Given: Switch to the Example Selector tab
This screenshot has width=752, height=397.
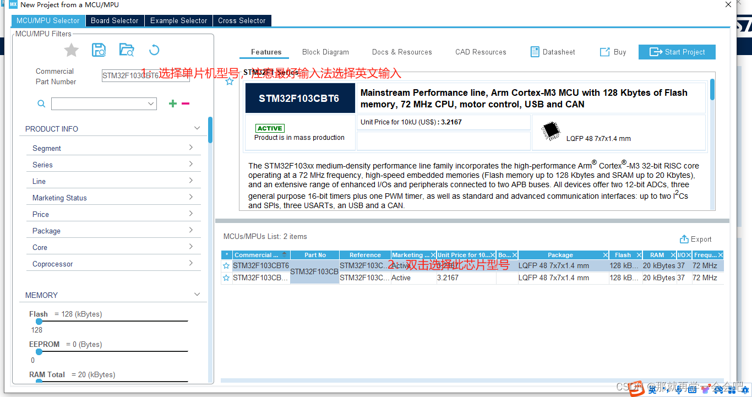Looking at the screenshot, I should coord(178,20).
